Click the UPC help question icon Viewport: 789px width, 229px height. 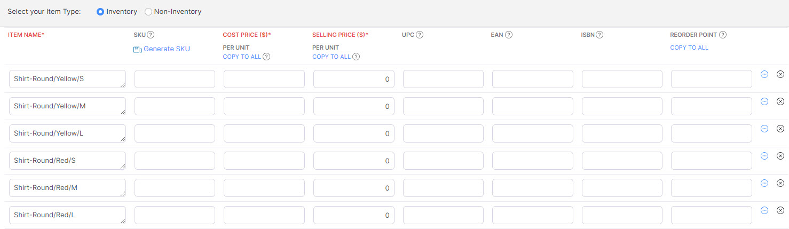pyautogui.click(x=420, y=35)
